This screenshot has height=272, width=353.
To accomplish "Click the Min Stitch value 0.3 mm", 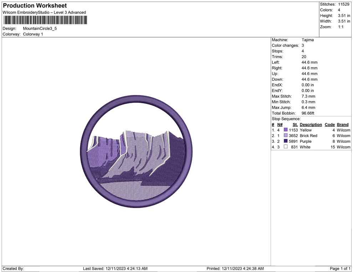I will point(308,102).
